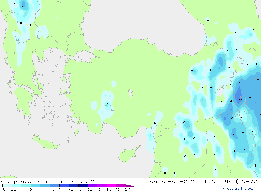This screenshot has height=191, width=261.
Task: Click the '40' legend scale label
Action: [x=108, y=189]
